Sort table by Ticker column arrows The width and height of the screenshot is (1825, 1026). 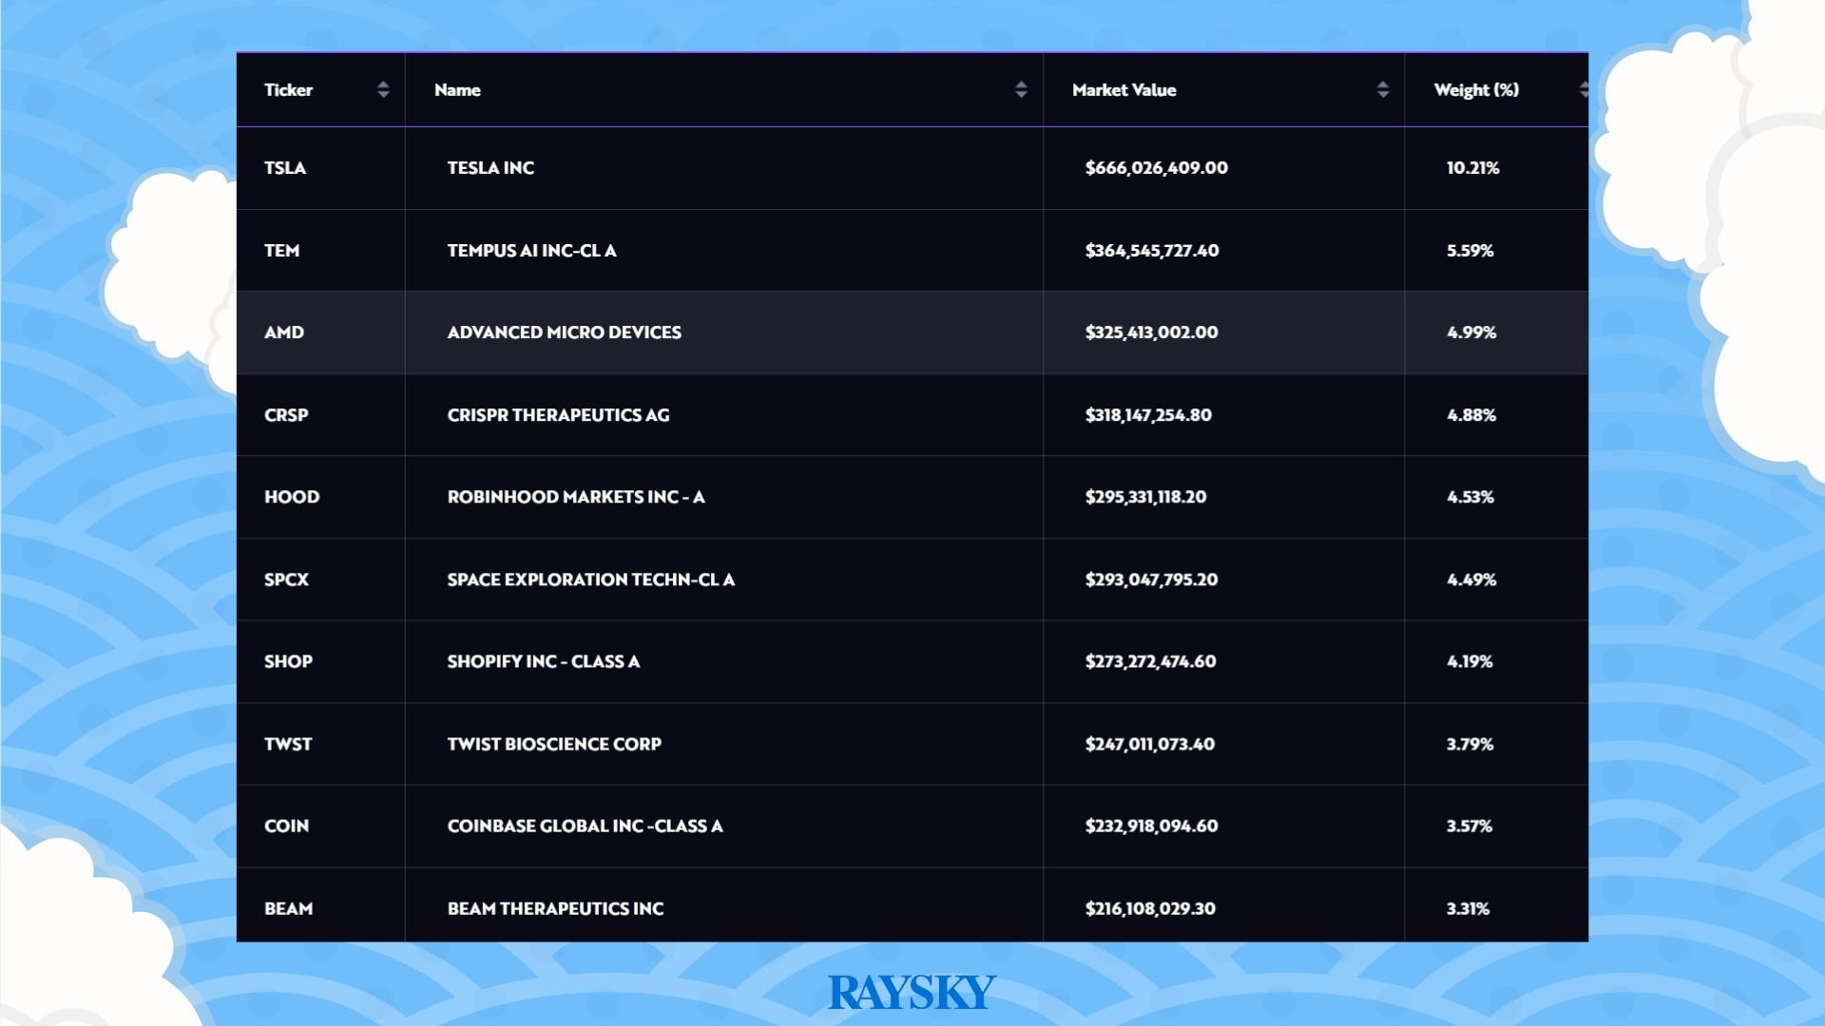383,89
